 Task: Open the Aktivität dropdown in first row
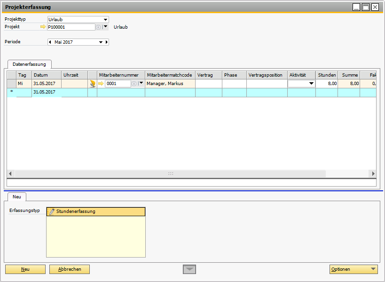coord(311,84)
